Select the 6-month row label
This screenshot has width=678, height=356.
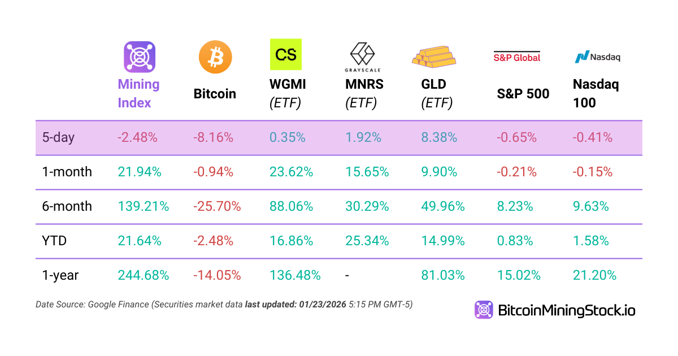coord(67,206)
